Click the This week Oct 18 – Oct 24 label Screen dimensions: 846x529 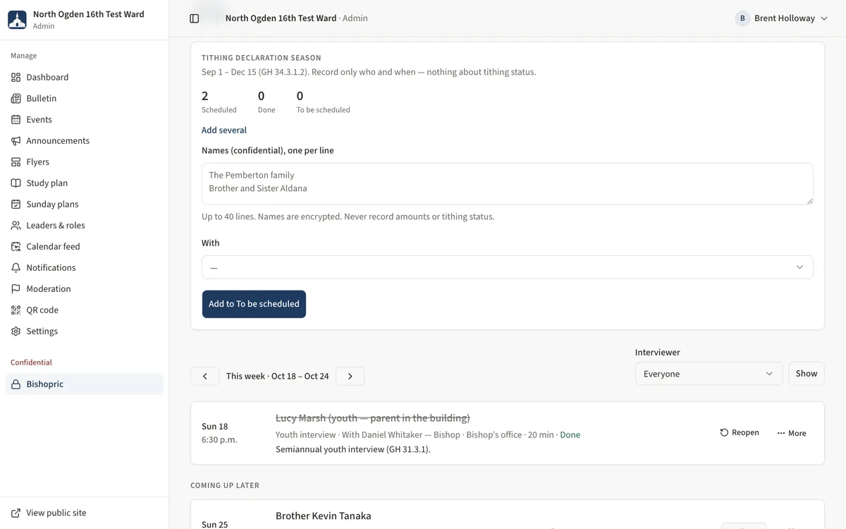coord(278,377)
